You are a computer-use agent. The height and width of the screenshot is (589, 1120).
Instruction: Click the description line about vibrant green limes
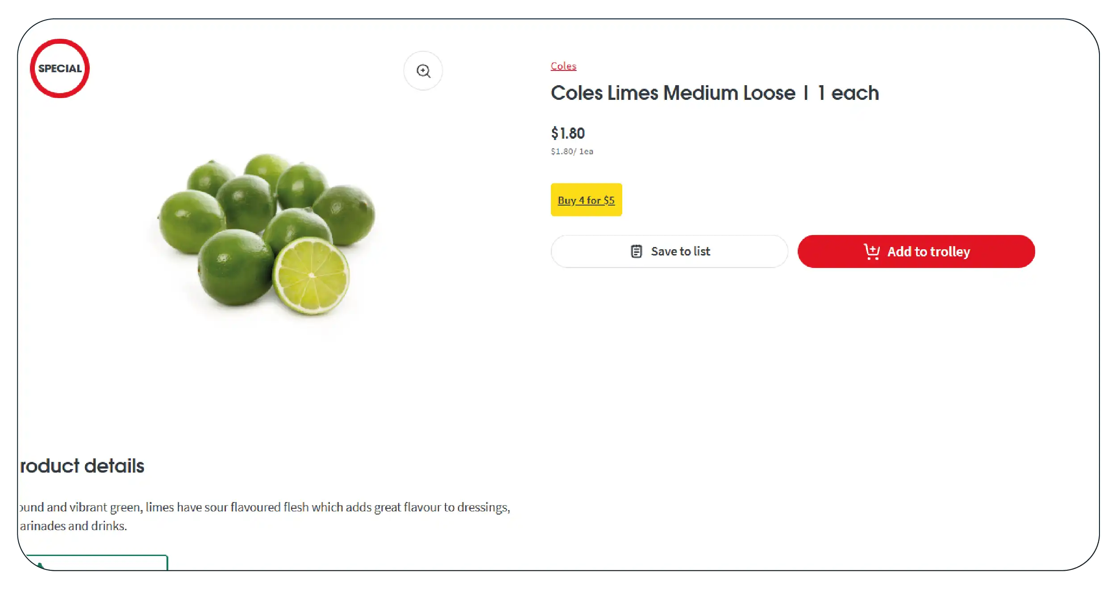(264, 507)
